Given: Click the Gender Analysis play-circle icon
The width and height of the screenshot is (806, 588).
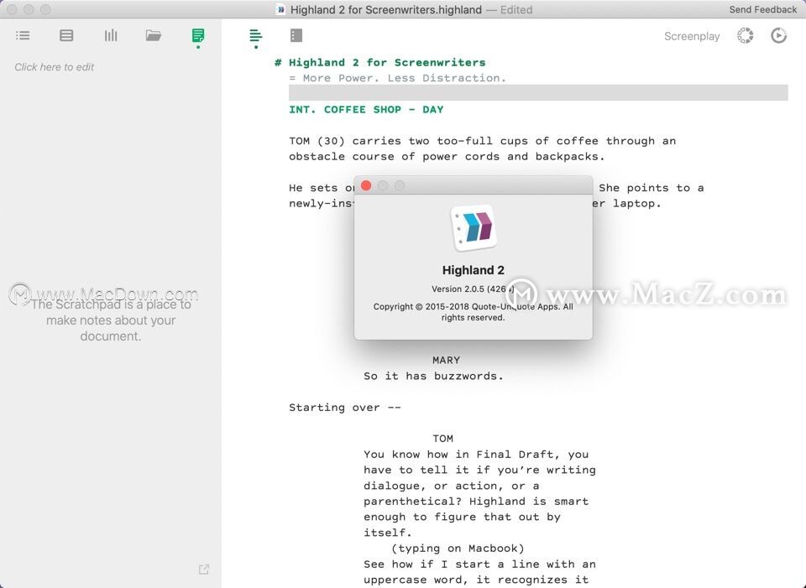Looking at the screenshot, I should click(779, 35).
